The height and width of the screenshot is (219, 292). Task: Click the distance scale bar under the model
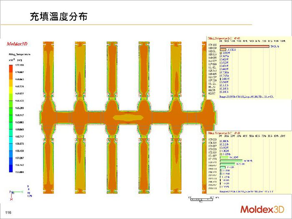(x=201, y=199)
